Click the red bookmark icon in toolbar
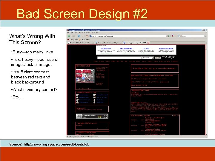 (x=173, y=36)
